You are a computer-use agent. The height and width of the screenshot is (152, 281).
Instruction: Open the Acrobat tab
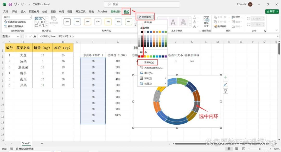coord(102,11)
